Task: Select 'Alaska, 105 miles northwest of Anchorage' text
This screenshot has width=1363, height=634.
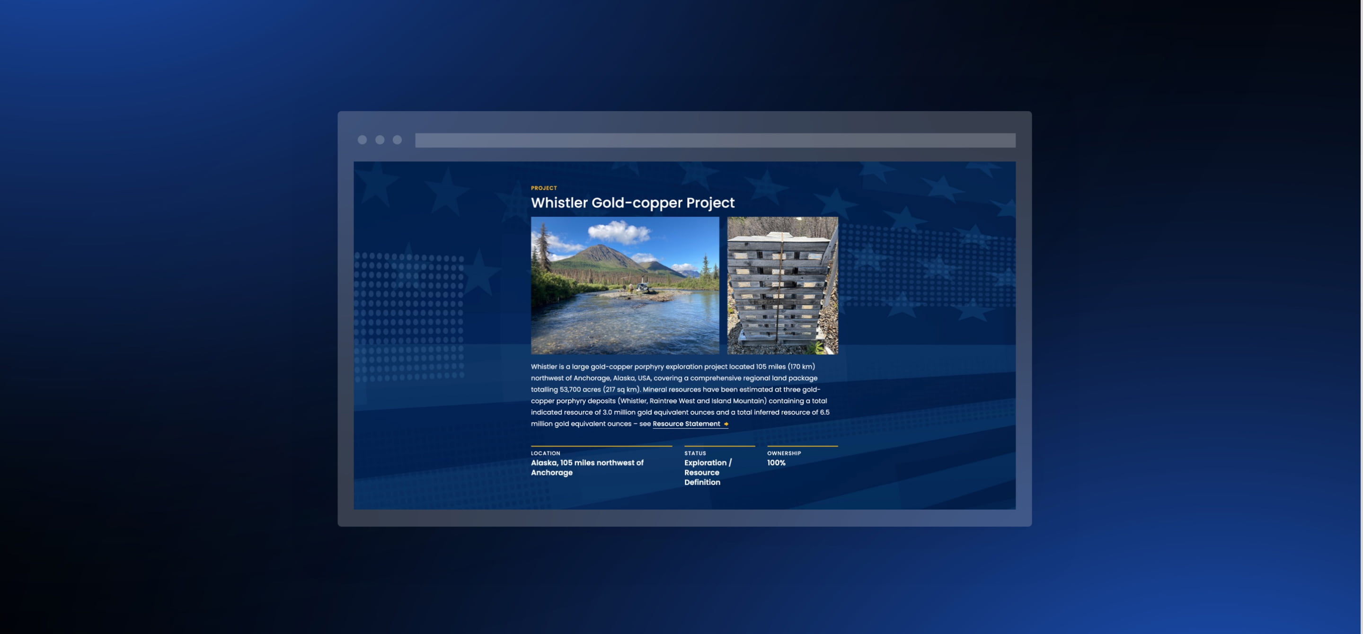Action: [x=587, y=467]
